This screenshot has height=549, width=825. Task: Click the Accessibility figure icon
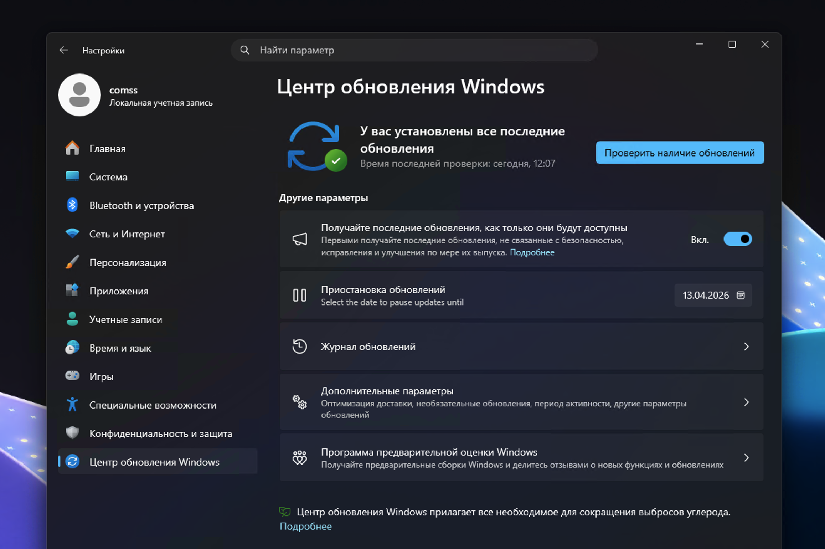point(72,405)
